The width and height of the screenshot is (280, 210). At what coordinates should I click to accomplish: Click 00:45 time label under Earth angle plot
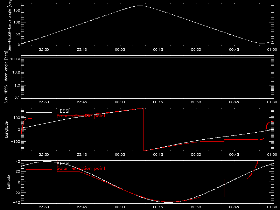point(234,50)
